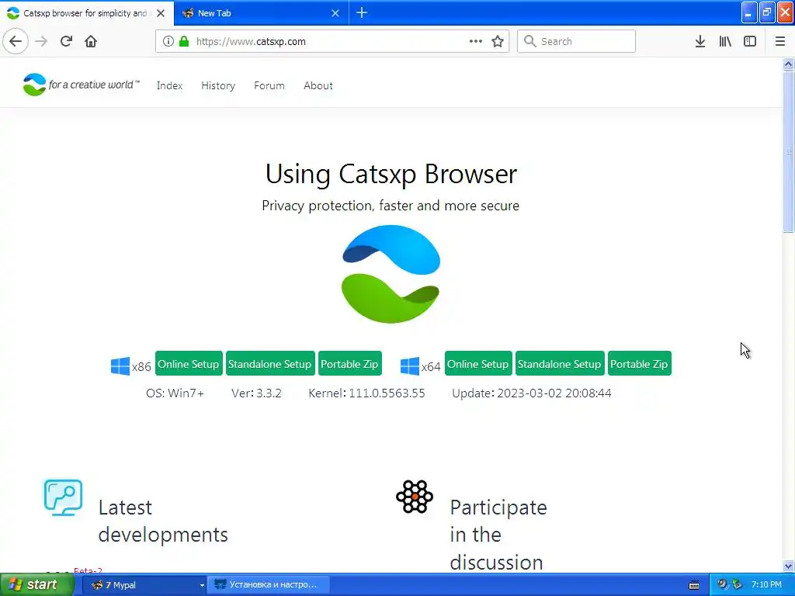The image size is (795, 596).
Task: Click the Participate in the discussion icon
Action: click(x=415, y=497)
